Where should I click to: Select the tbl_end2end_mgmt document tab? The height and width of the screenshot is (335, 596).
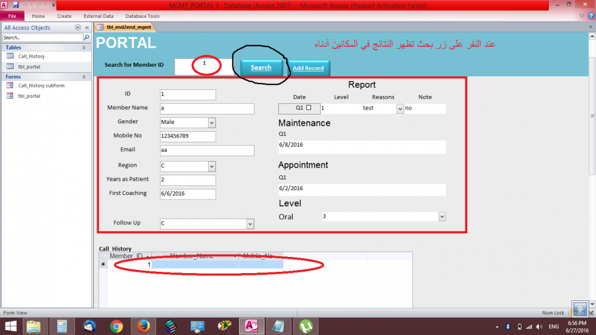click(x=125, y=27)
